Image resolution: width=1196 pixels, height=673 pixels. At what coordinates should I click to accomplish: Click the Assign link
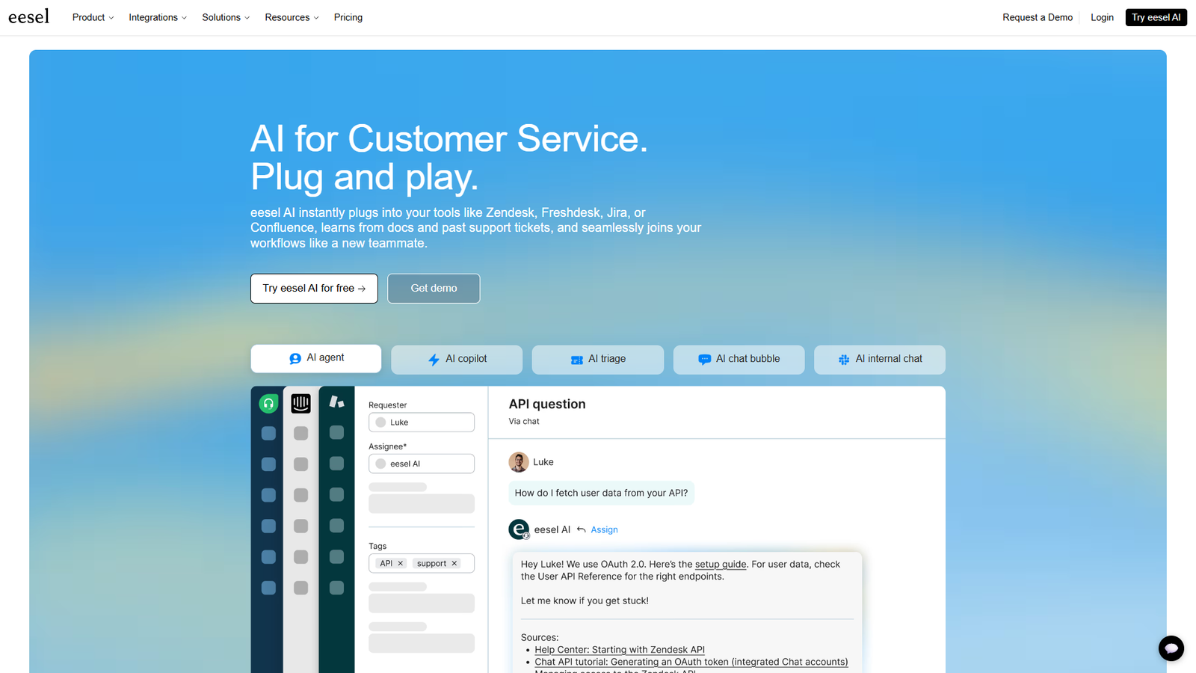click(604, 529)
